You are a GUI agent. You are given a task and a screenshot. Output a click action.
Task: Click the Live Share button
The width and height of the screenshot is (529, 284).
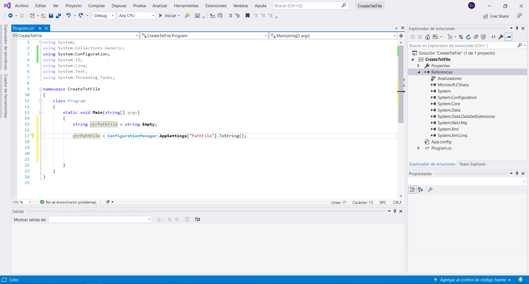pos(496,16)
